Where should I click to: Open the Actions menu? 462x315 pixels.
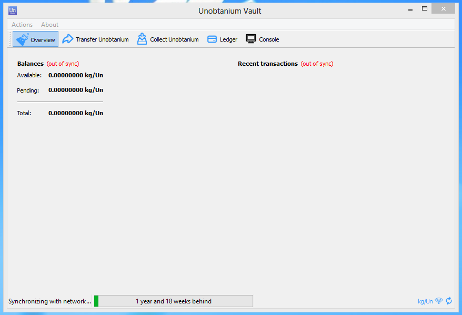(x=22, y=25)
